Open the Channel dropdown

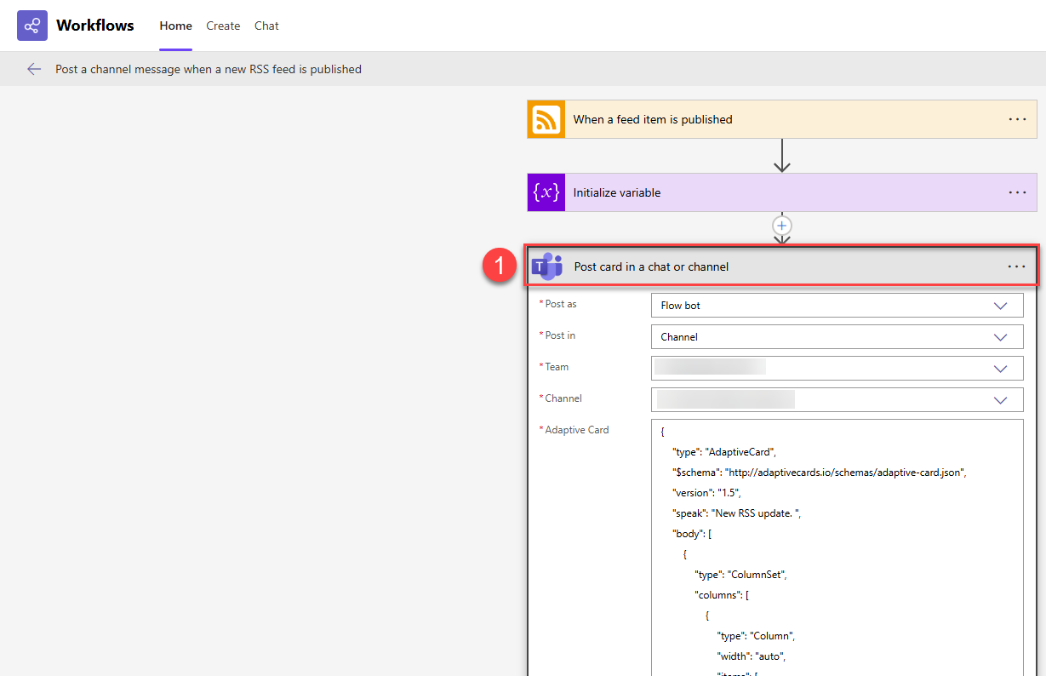tap(1000, 399)
